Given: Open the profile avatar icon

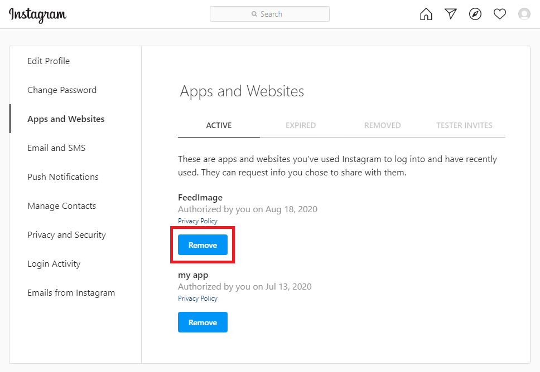Looking at the screenshot, I should coord(524,14).
